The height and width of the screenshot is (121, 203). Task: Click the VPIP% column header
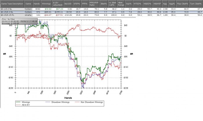(77, 4)
